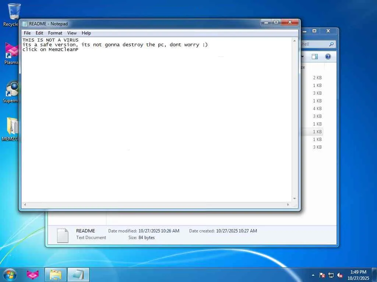Viewport: 377px width, 282px height.
Task: Click the Notepad icon in the title bar
Action: [x=25, y=24]
